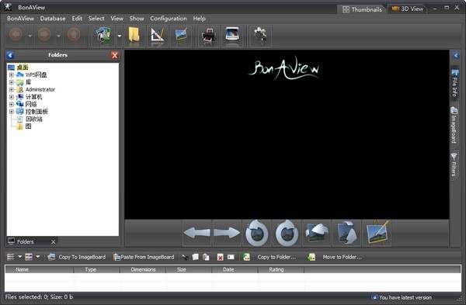The height and width of the screenshot is (305, 466).
Task: Flip image horizontally
Action: click(317, 233)
